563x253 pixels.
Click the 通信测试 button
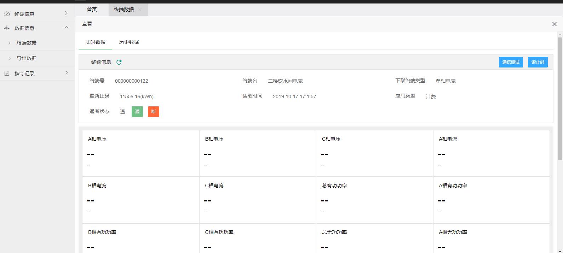coord(511,62)
